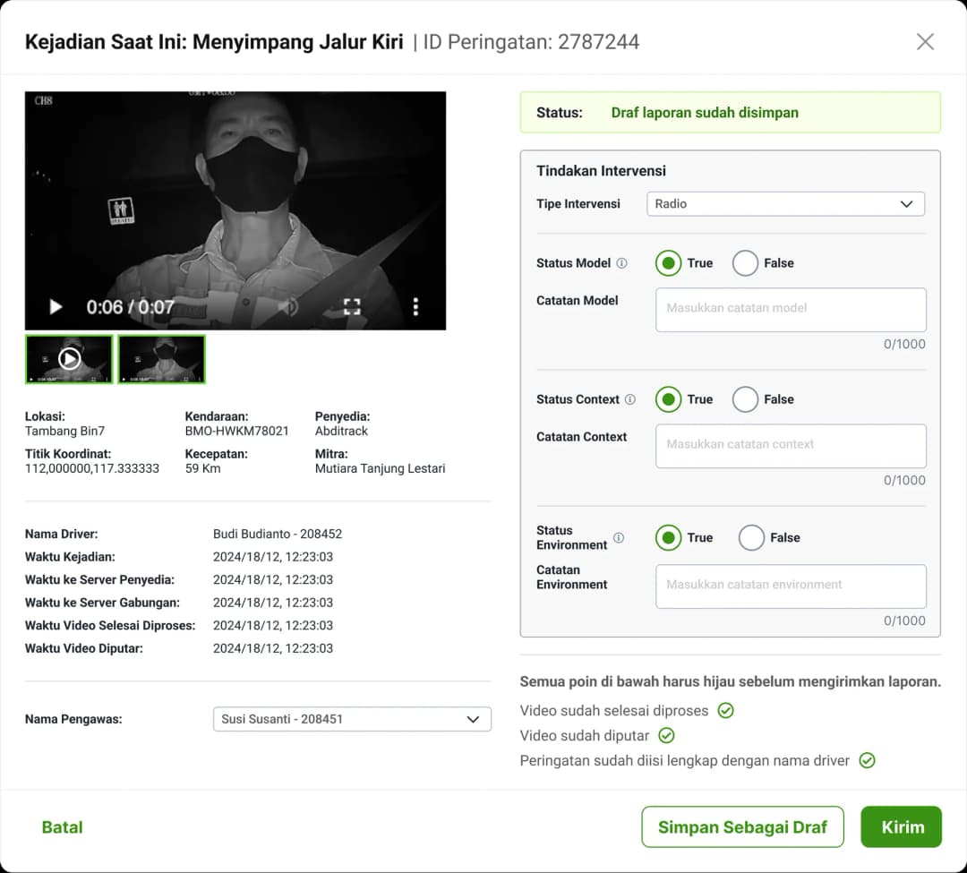This screenshot has width=967, height=873.
Task: Click into Catatan Environment input field
Action: click(791, 586)
